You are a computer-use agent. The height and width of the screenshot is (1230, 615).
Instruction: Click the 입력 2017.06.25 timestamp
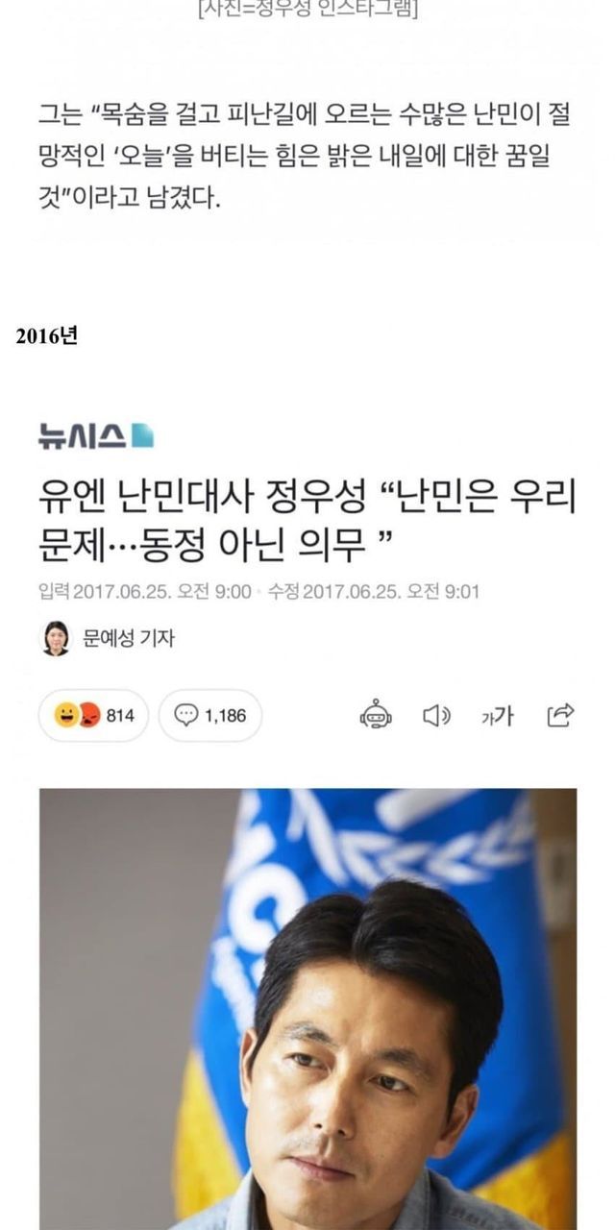(x=145, y=592)
